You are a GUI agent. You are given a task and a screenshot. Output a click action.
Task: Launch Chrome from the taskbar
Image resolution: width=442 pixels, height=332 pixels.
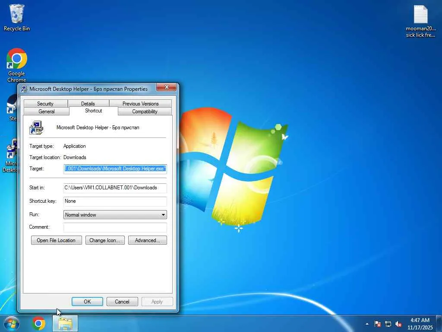[x=38, y=323]
